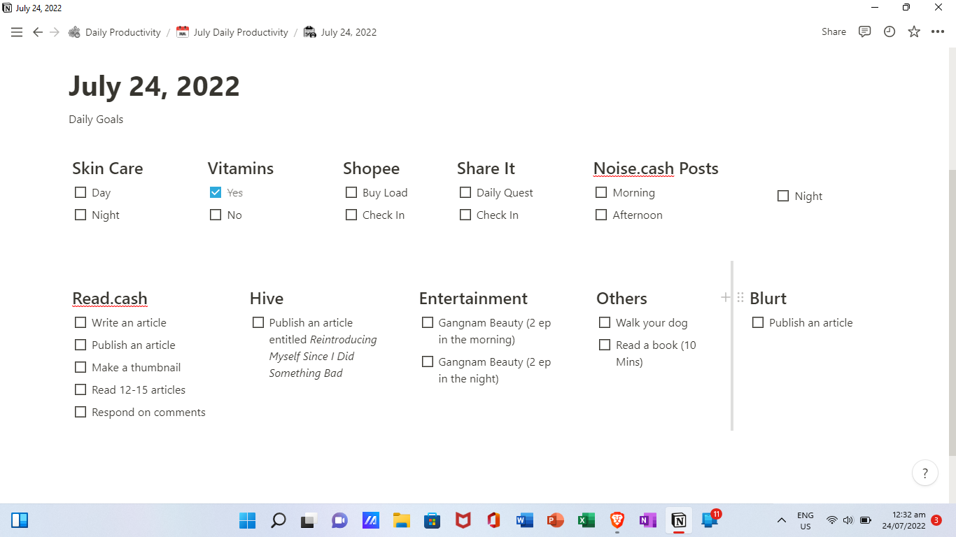Check the Noise.cash Morning checkbox
956x537 pixels.
(x=601, y=192)
